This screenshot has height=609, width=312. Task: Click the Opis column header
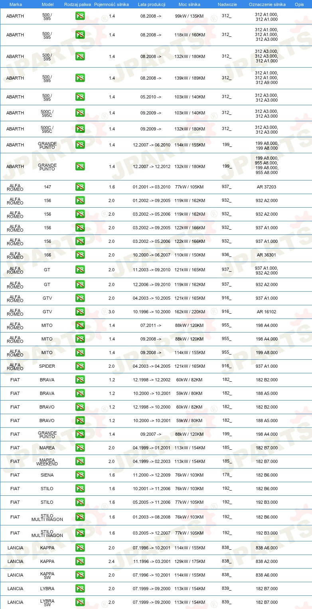pos(299,4)
